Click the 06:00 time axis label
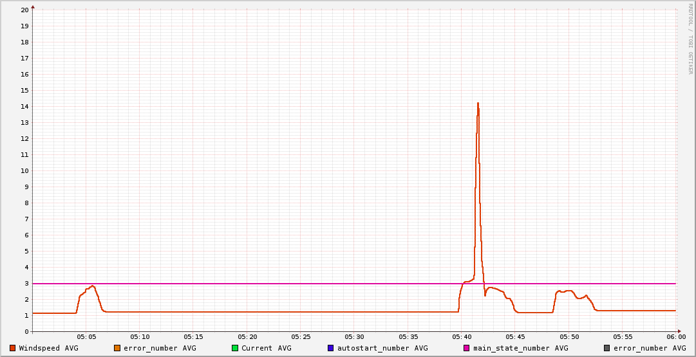The image size is (696, 357). pyautogui.click(x=676, y=336)
